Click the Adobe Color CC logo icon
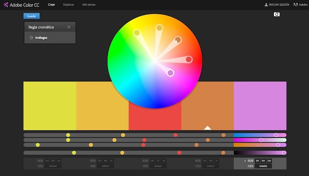Viewport: 309px width, 176px height. (6, 5)
